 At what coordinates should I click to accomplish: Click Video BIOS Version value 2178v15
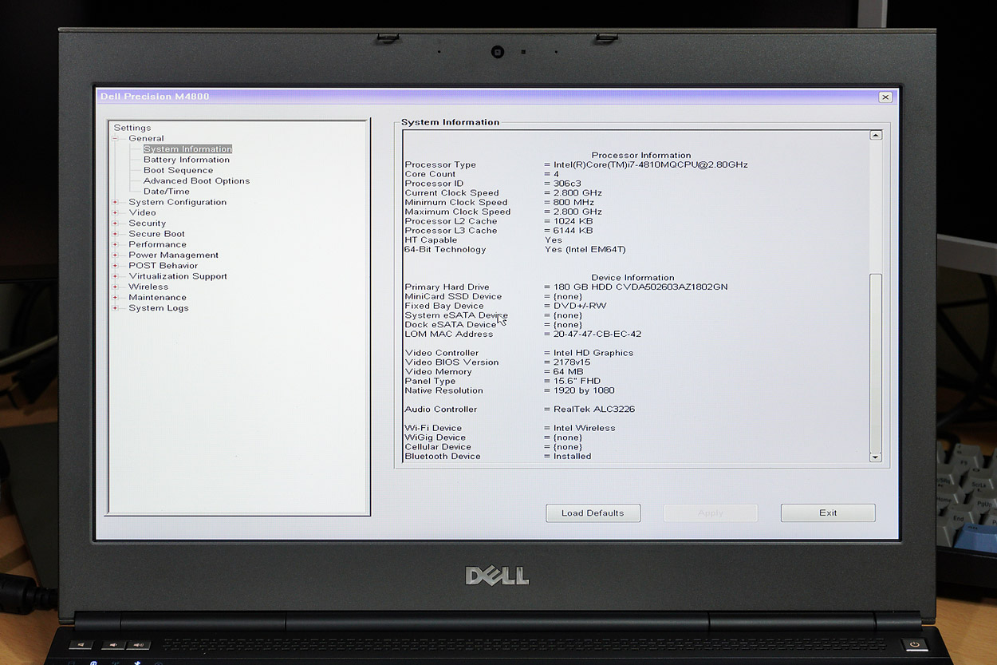pyautogui.click(x=572, y=362)
